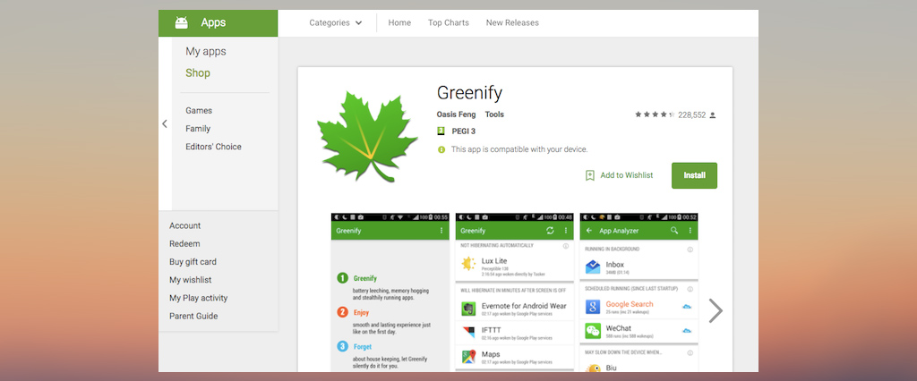Viewport: 917px width, 381px height.
Task: Open the first Greenify intro screenshot
Action: pos(390,292)
